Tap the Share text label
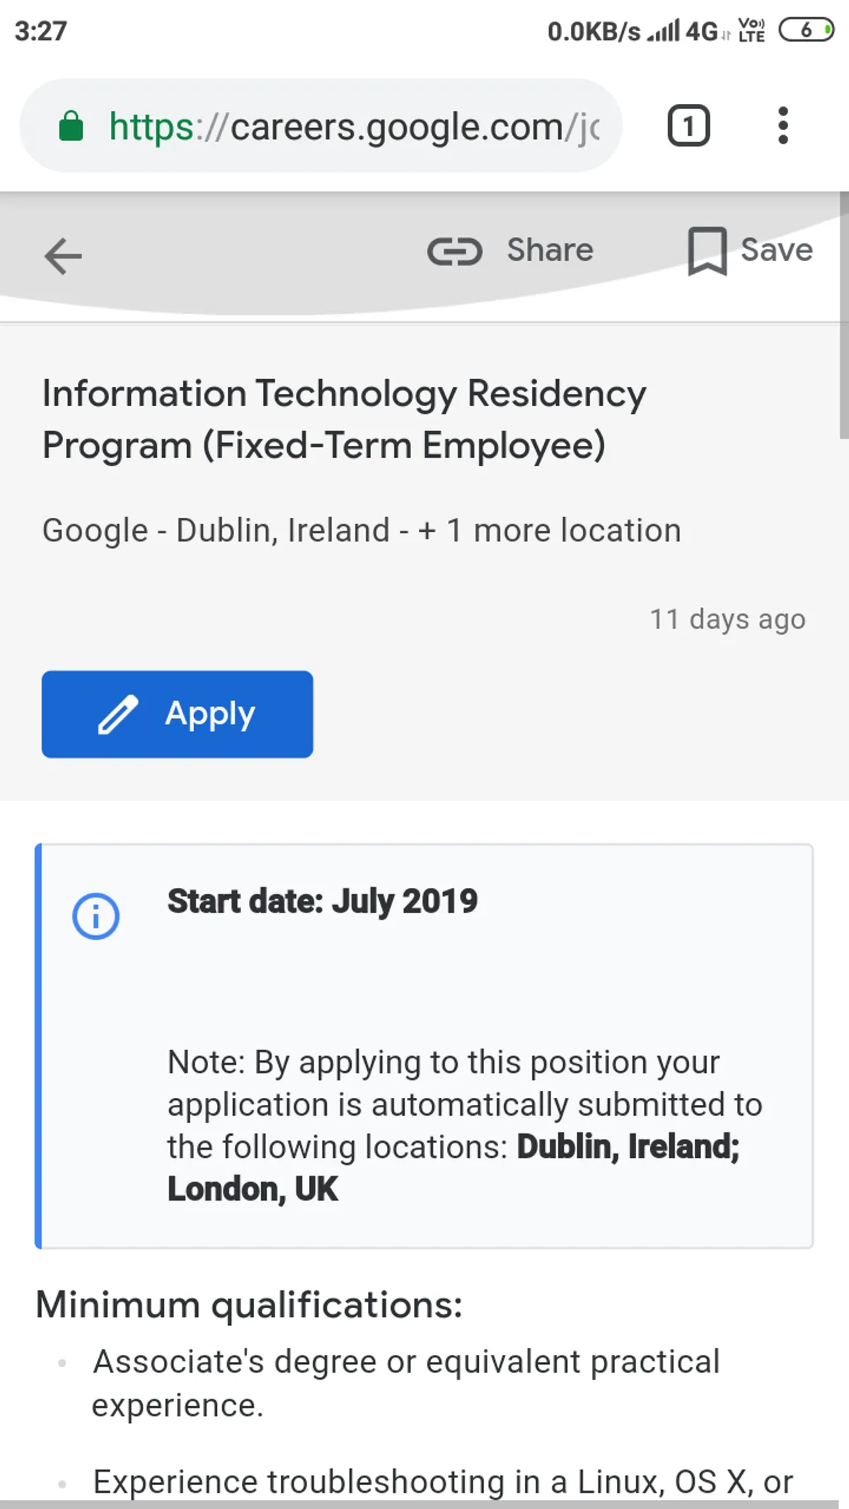 click(x=550, y=250)
